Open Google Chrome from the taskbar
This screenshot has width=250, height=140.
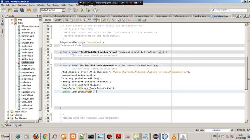45,136
